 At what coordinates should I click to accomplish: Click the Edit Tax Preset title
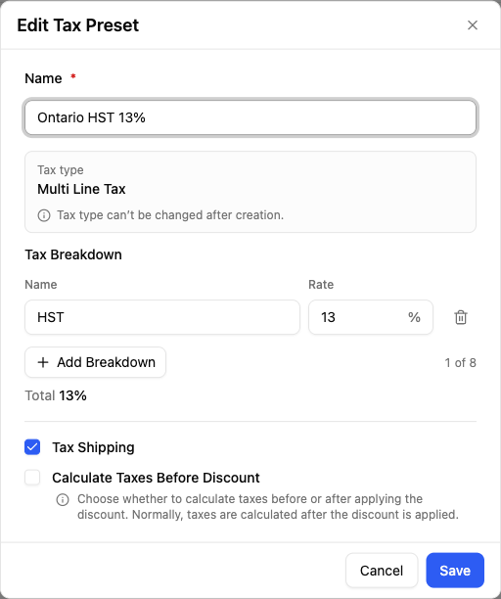tap(78, 25)
